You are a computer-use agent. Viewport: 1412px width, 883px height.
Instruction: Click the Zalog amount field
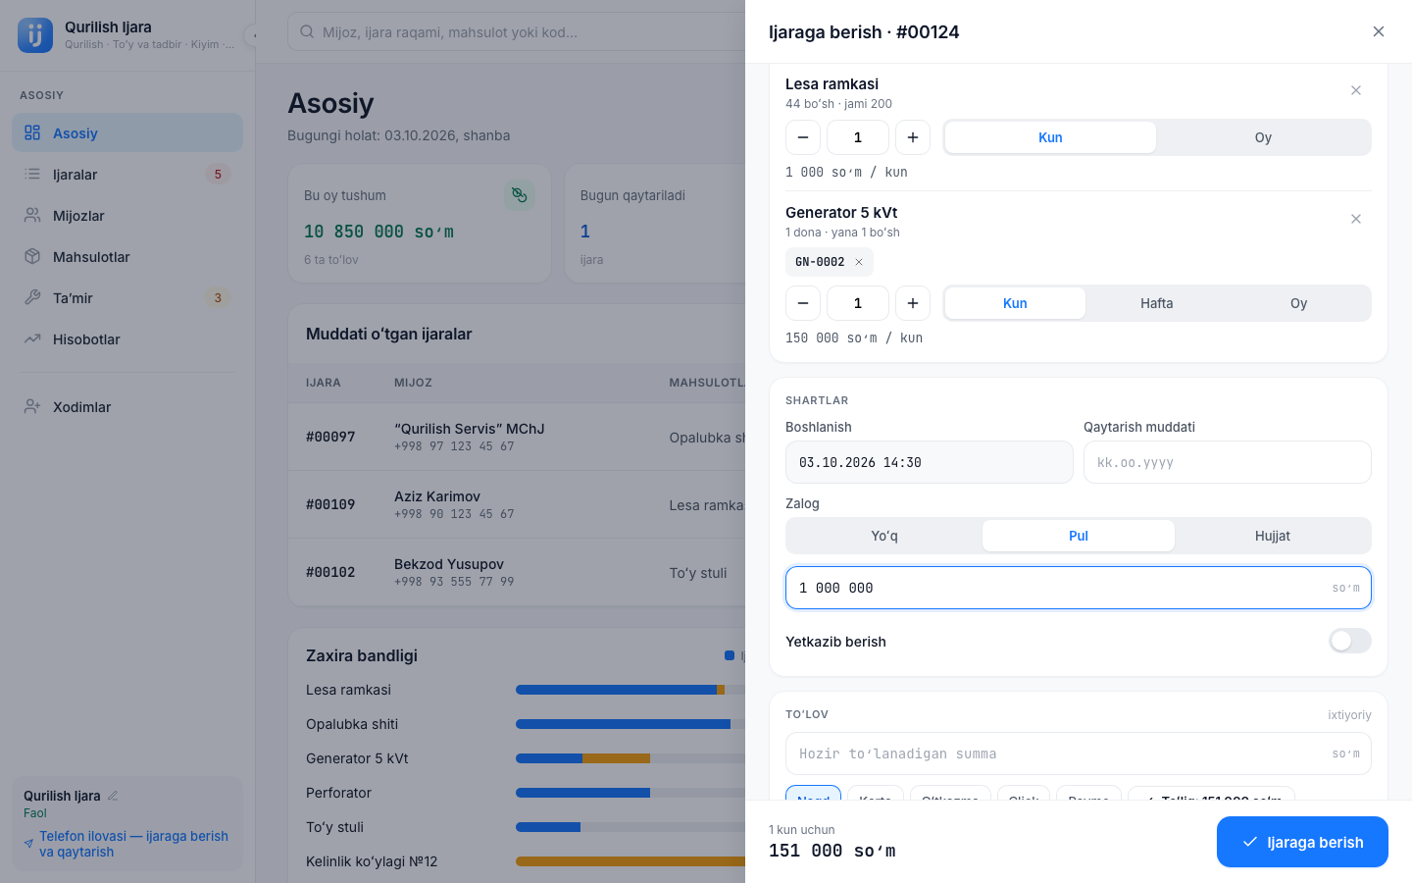[1079, 588]
